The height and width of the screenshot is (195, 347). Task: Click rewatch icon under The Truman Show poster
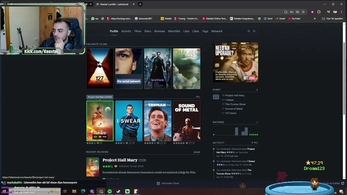coord(162,143)
